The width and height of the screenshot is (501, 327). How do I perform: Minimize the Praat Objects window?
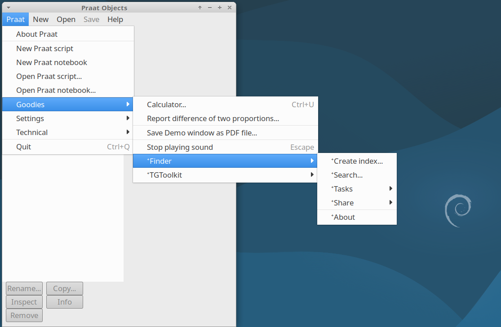209,8
